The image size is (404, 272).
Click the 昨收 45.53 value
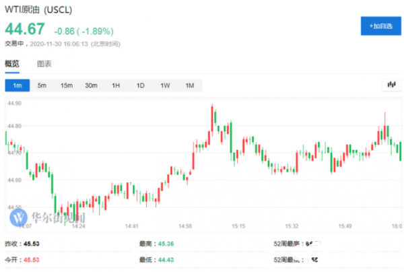(32, 245)
